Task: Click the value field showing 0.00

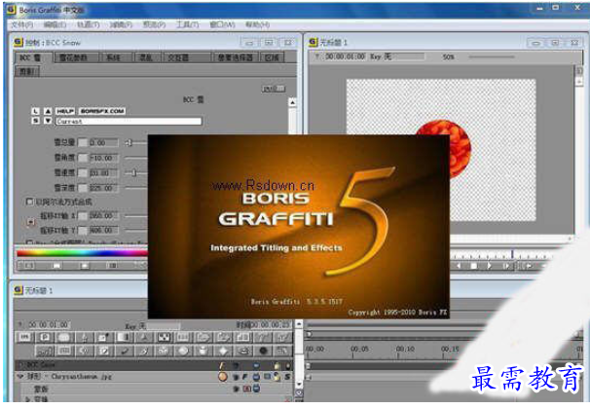Action: [103, 143]
